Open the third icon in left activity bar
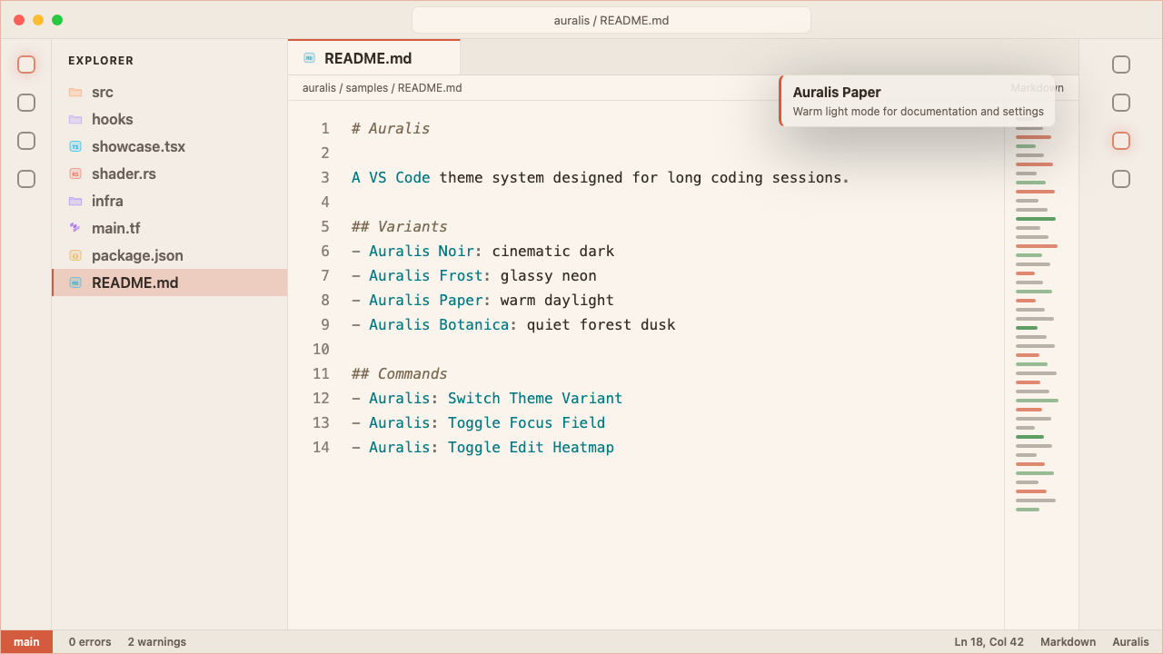 click(x=26, y=141)
